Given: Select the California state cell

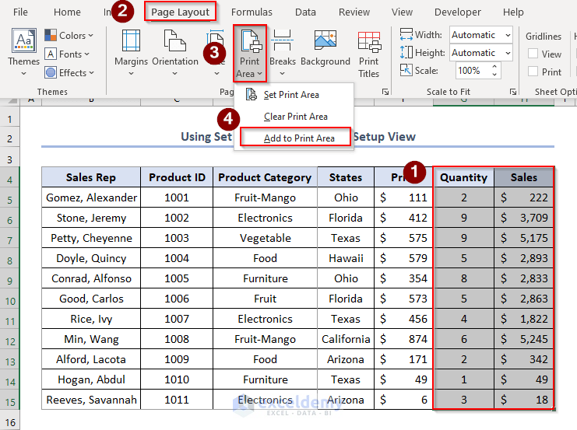Looking at the screenshot, I should (x=346, y=339).
